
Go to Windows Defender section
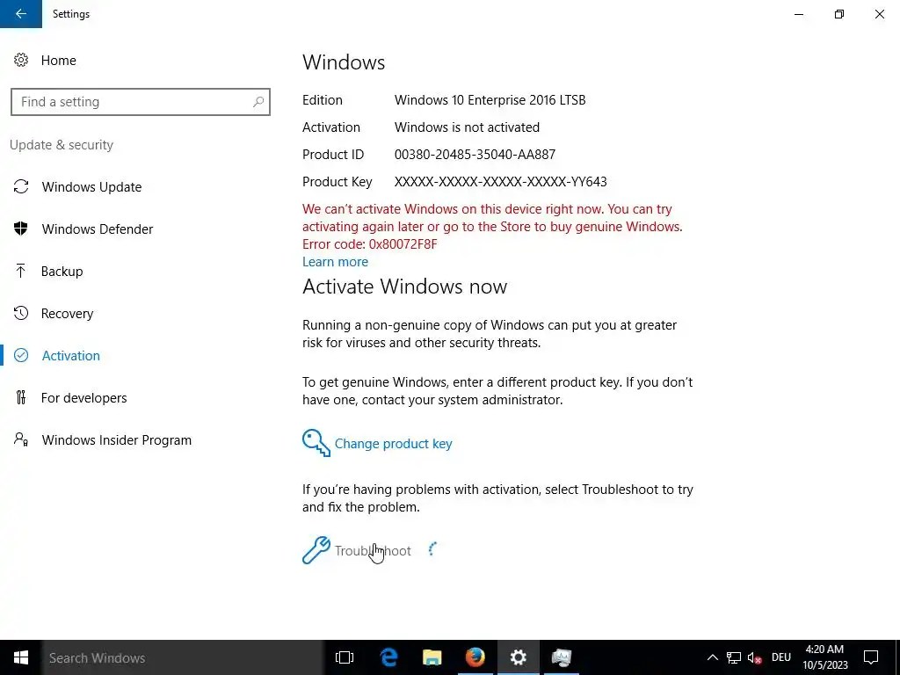(98, 229)
